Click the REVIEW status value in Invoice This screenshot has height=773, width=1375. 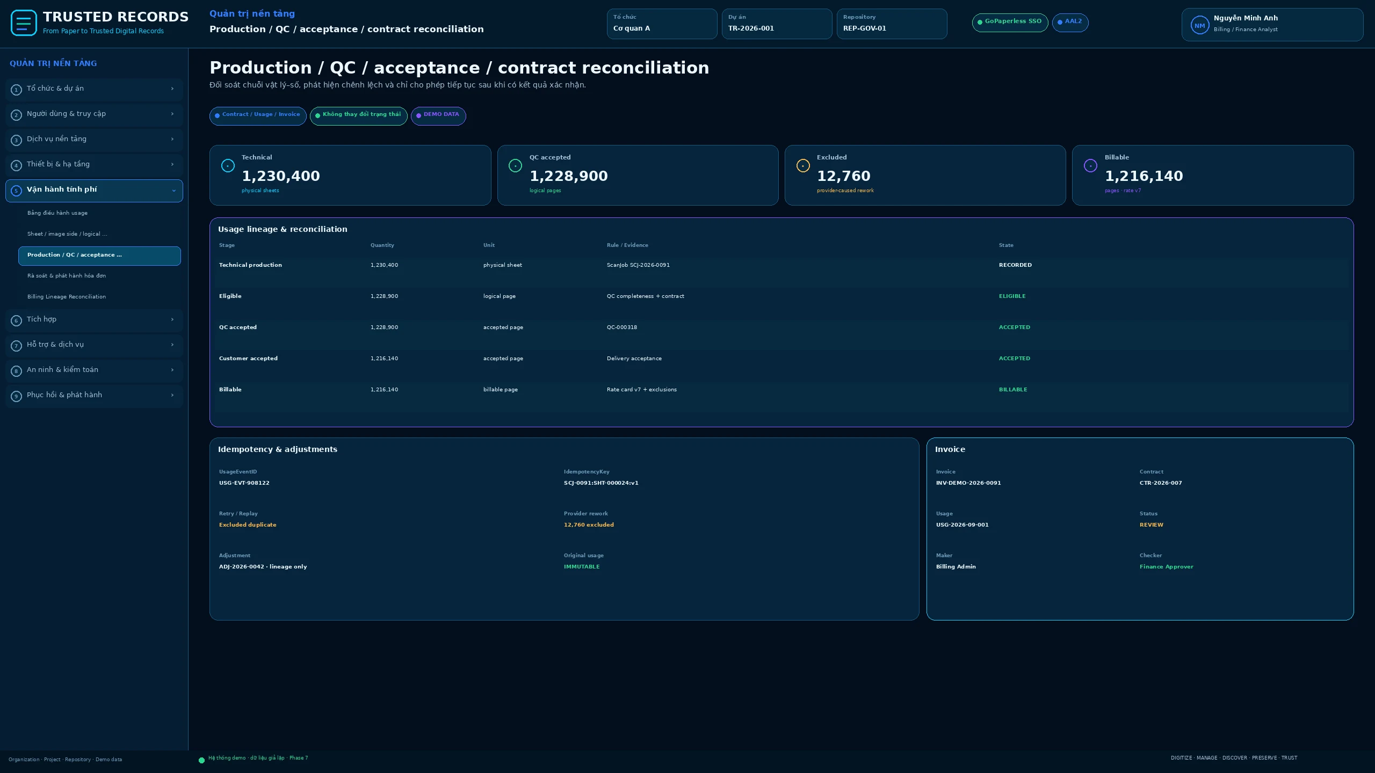point(1152,525)
